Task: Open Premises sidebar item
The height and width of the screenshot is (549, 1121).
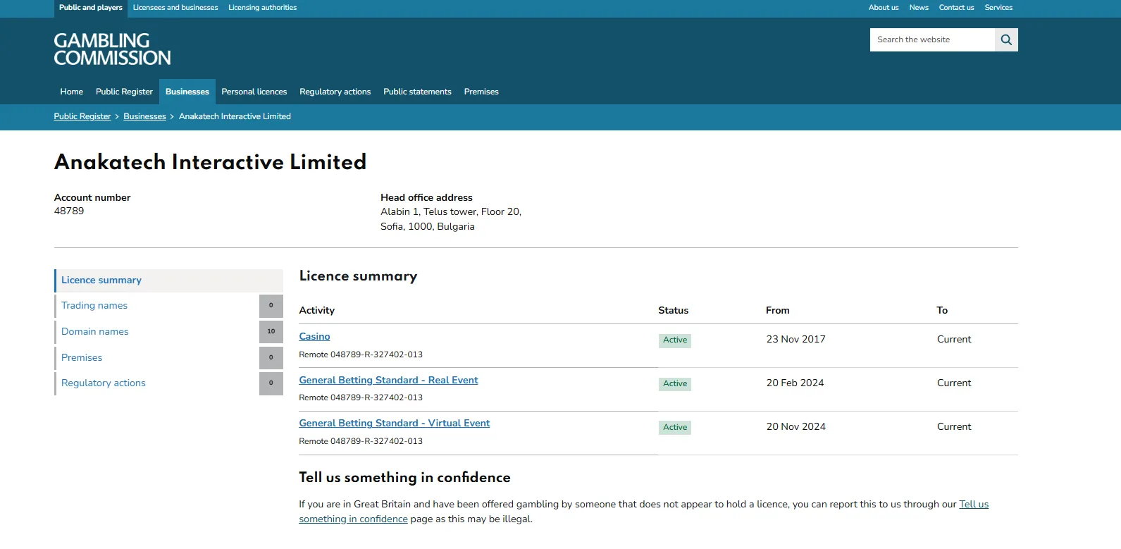Action: pos(169,358)
